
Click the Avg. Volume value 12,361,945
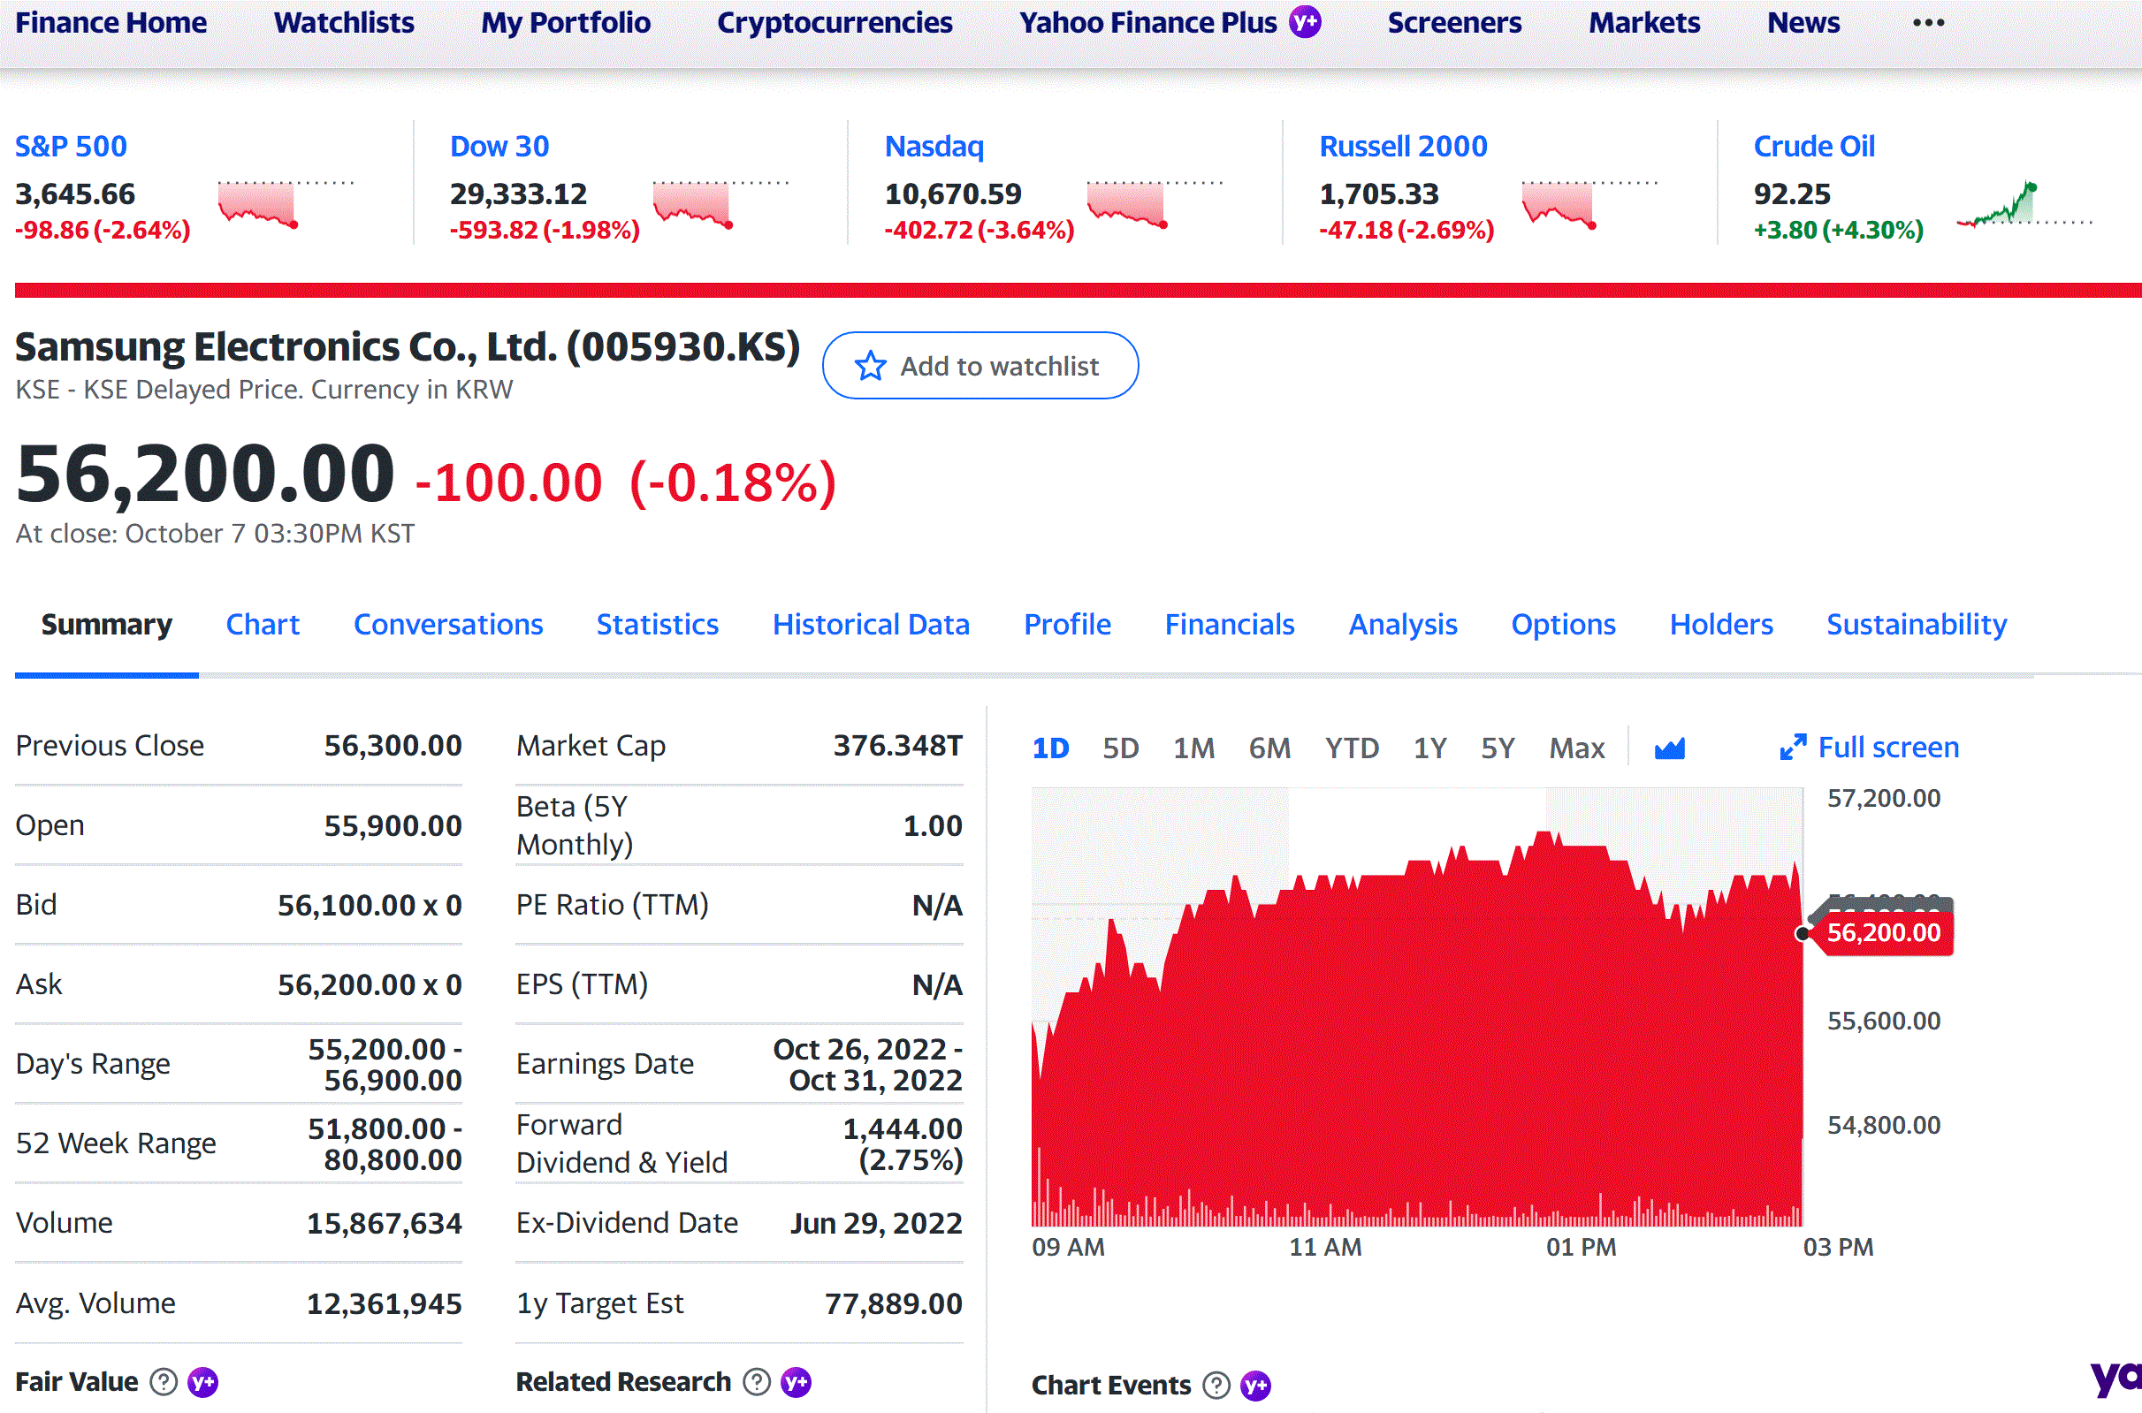coord(384,1303)
